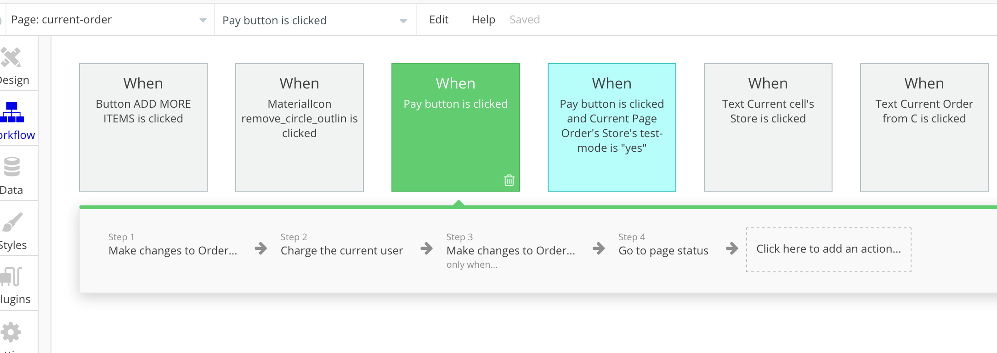This screenshot has height=353, width=997.
Task: Open Step 1 Make changes to Order
Action: (173, 250)
